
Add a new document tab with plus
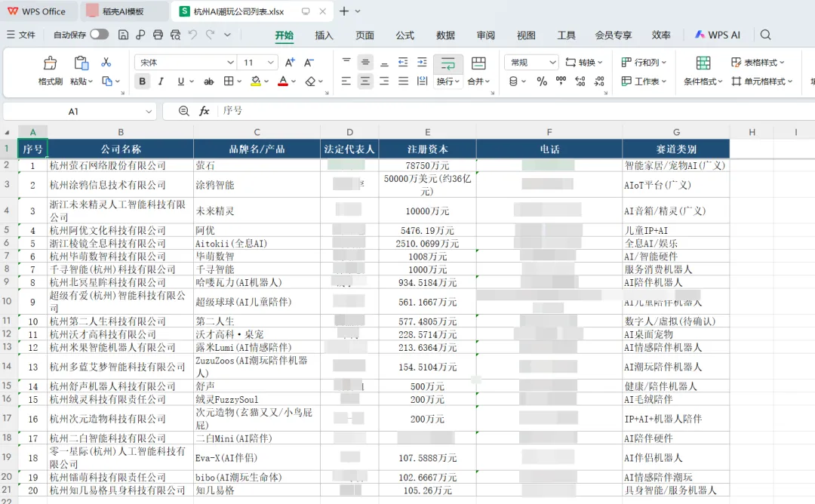coord(343,11)
